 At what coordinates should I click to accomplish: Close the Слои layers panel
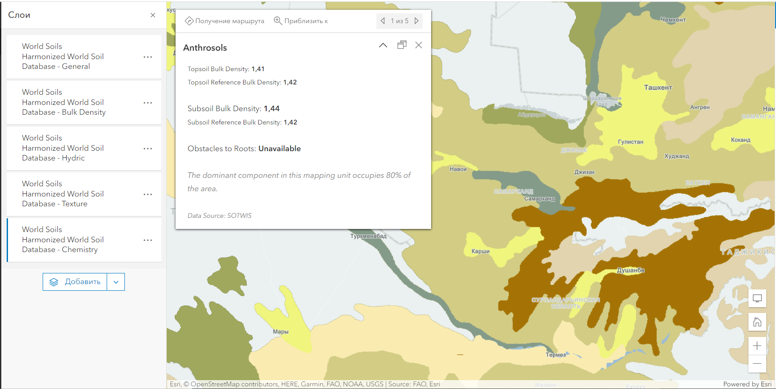pyautogui.click(x=153, y=15)
